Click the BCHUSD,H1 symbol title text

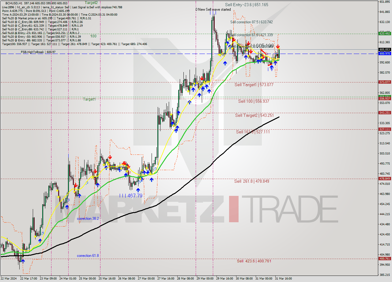tap(14, 3)
